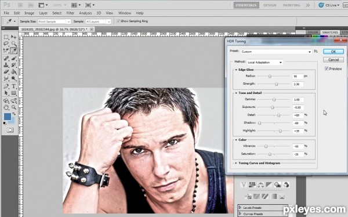The height and width of the screenshot is (217, 348).
Task: Select the Hand tool
Action: [6, 107]
